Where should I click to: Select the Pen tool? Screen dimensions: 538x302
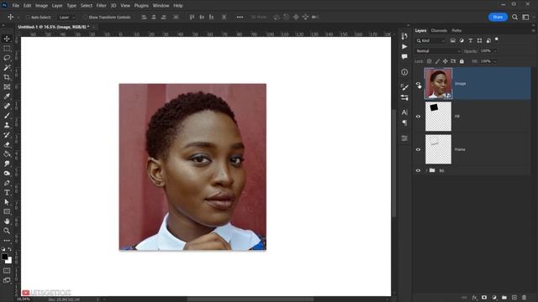click(x=7, y=183)
